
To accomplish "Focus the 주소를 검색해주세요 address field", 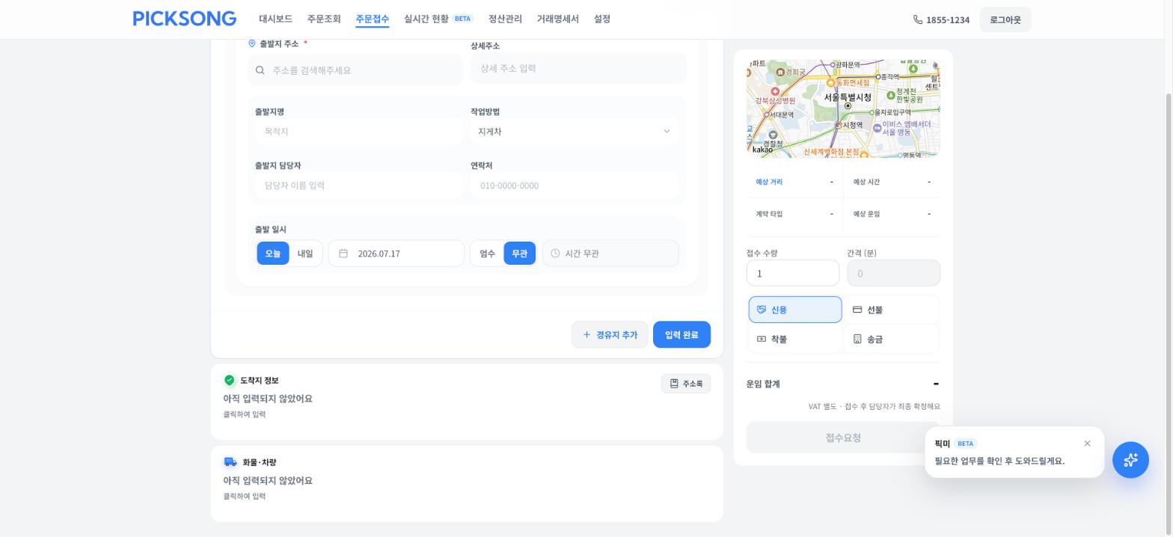I will click(x=355, y=70).
